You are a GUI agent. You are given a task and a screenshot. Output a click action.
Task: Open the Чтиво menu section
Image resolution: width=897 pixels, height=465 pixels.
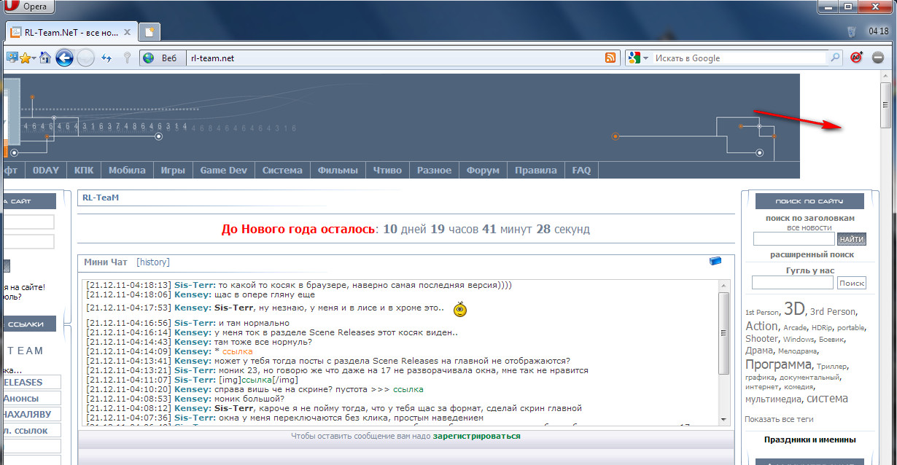387,170
